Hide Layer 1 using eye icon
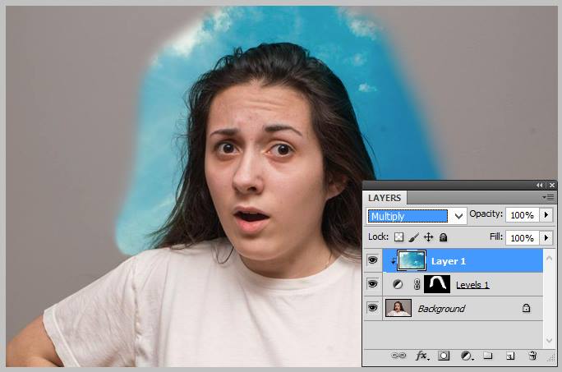562x372 pixels. [372, 260]
